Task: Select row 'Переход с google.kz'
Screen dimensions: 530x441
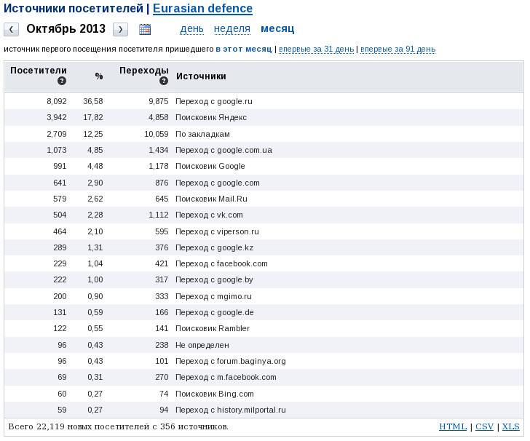Action: click(264, 247)
